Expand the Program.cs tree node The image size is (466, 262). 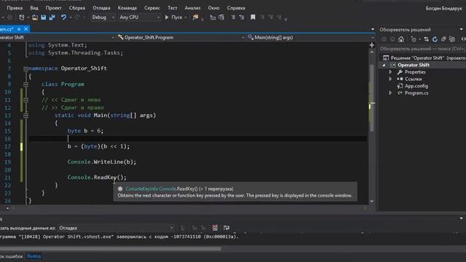click(x=390, y=93)
